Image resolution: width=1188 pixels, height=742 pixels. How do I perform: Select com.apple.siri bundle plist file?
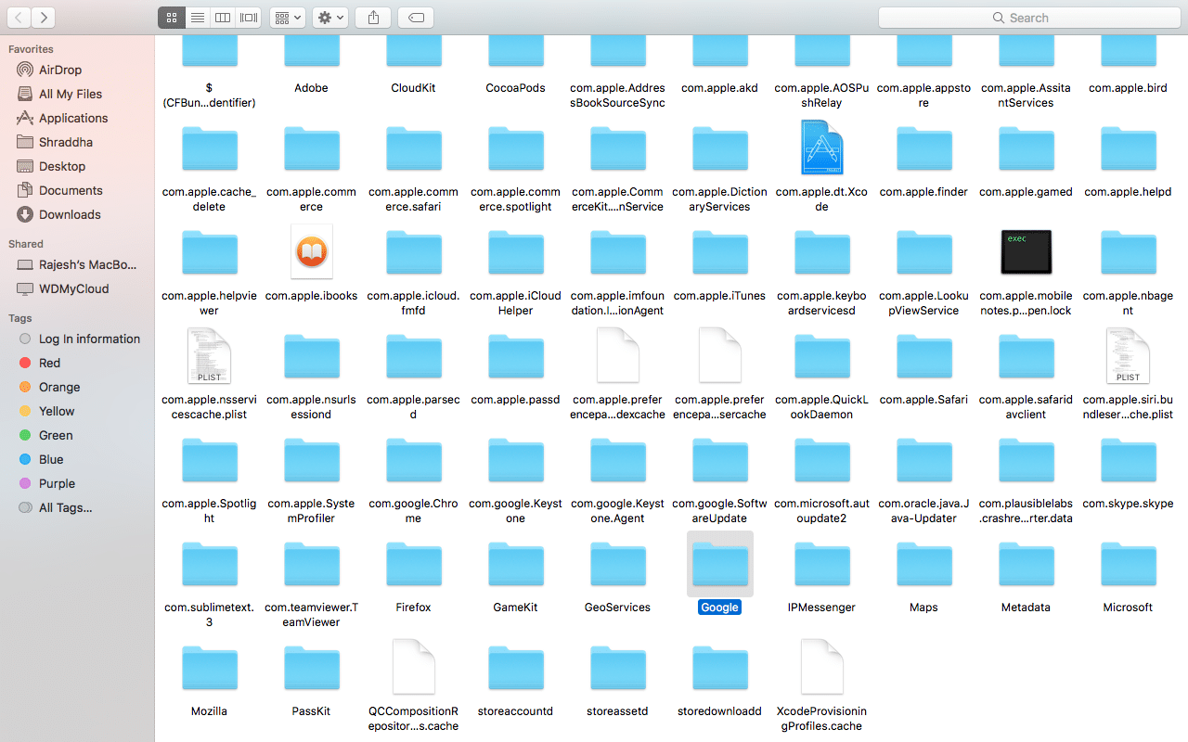1128,355
